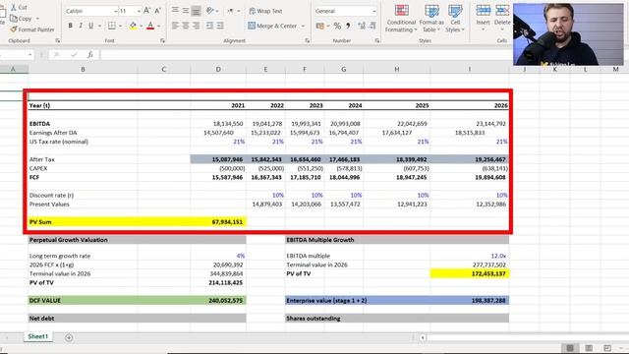629x354 pixels.
Task: Set vertical middle align
Action: [x=186, y=11]
